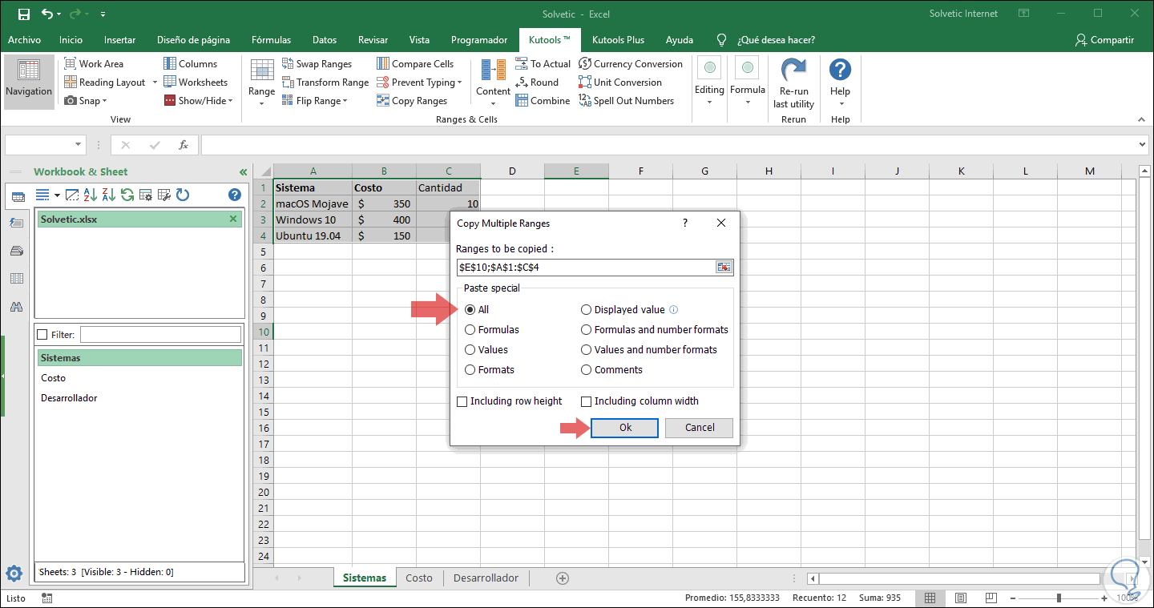Select the Values radio button
The height and width of the screenshot is (608, 1154).
pos(470,350)
